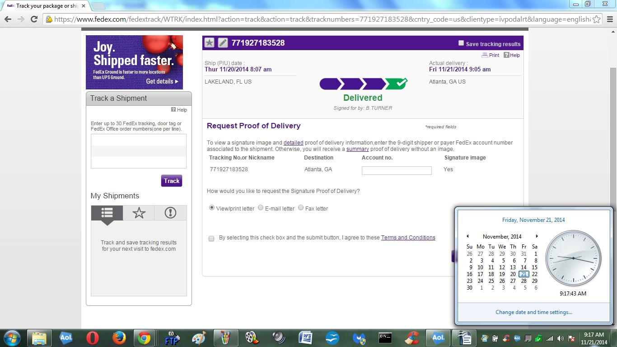Click the printer icon beside Print

coord(485,55)
